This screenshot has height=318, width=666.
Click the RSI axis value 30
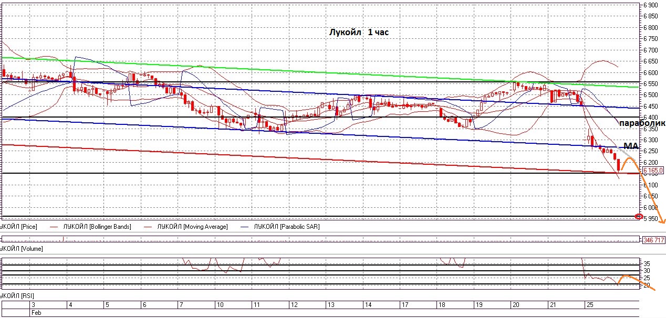(x=647, y=271)
